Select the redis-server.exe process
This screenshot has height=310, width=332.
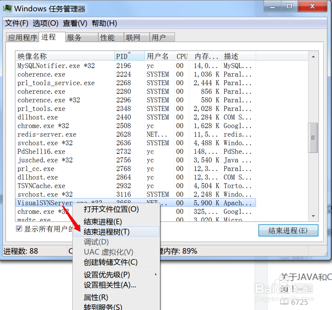pos(135,135)
